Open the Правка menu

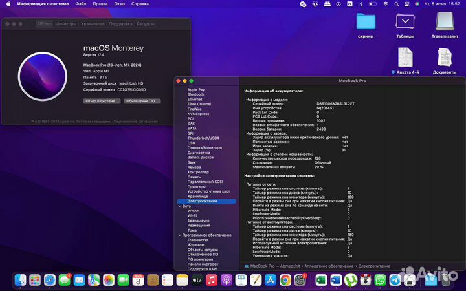pos(100,4)
